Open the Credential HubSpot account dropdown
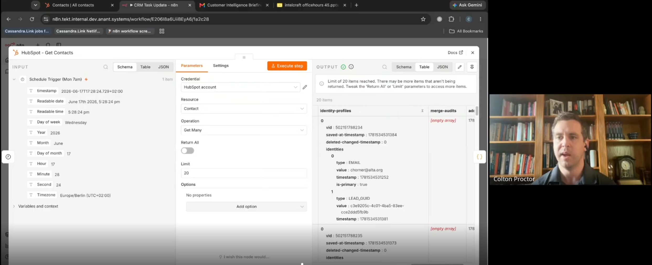 pos(241,87)
